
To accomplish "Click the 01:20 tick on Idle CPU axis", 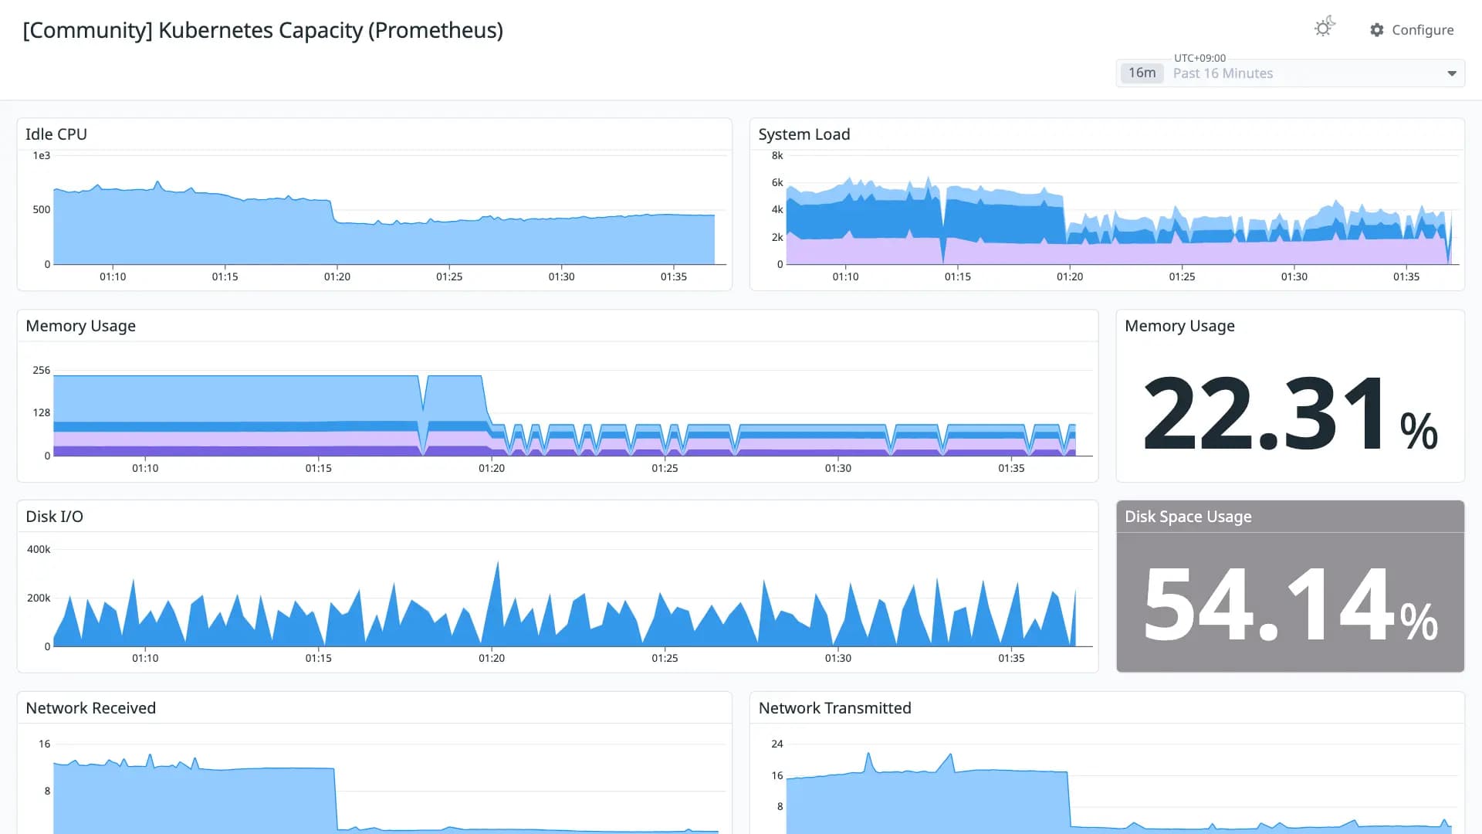I will click(337, 276).
